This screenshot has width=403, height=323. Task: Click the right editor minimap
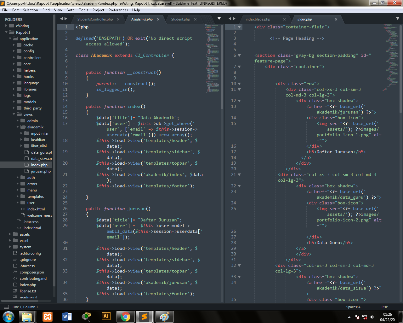click(x=390, y=57)
